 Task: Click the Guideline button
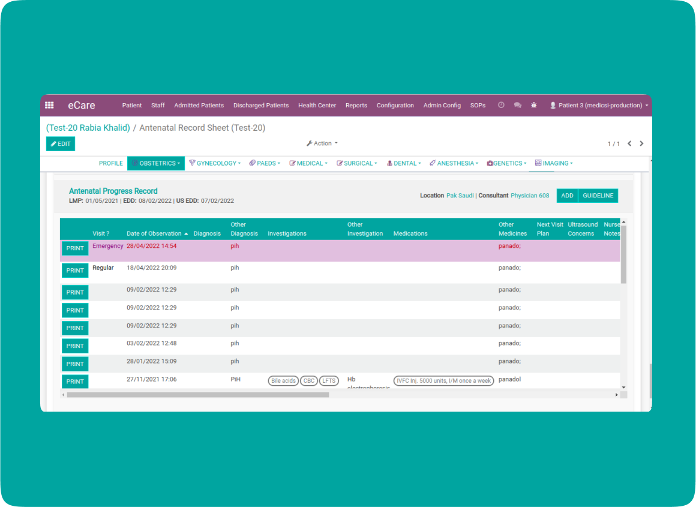click(x=598, y=196)
